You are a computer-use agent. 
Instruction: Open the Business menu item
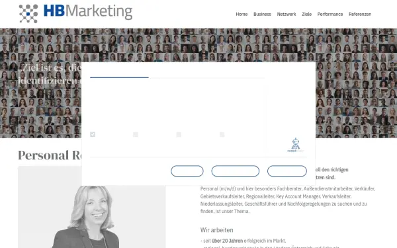(x=262, y=14)
